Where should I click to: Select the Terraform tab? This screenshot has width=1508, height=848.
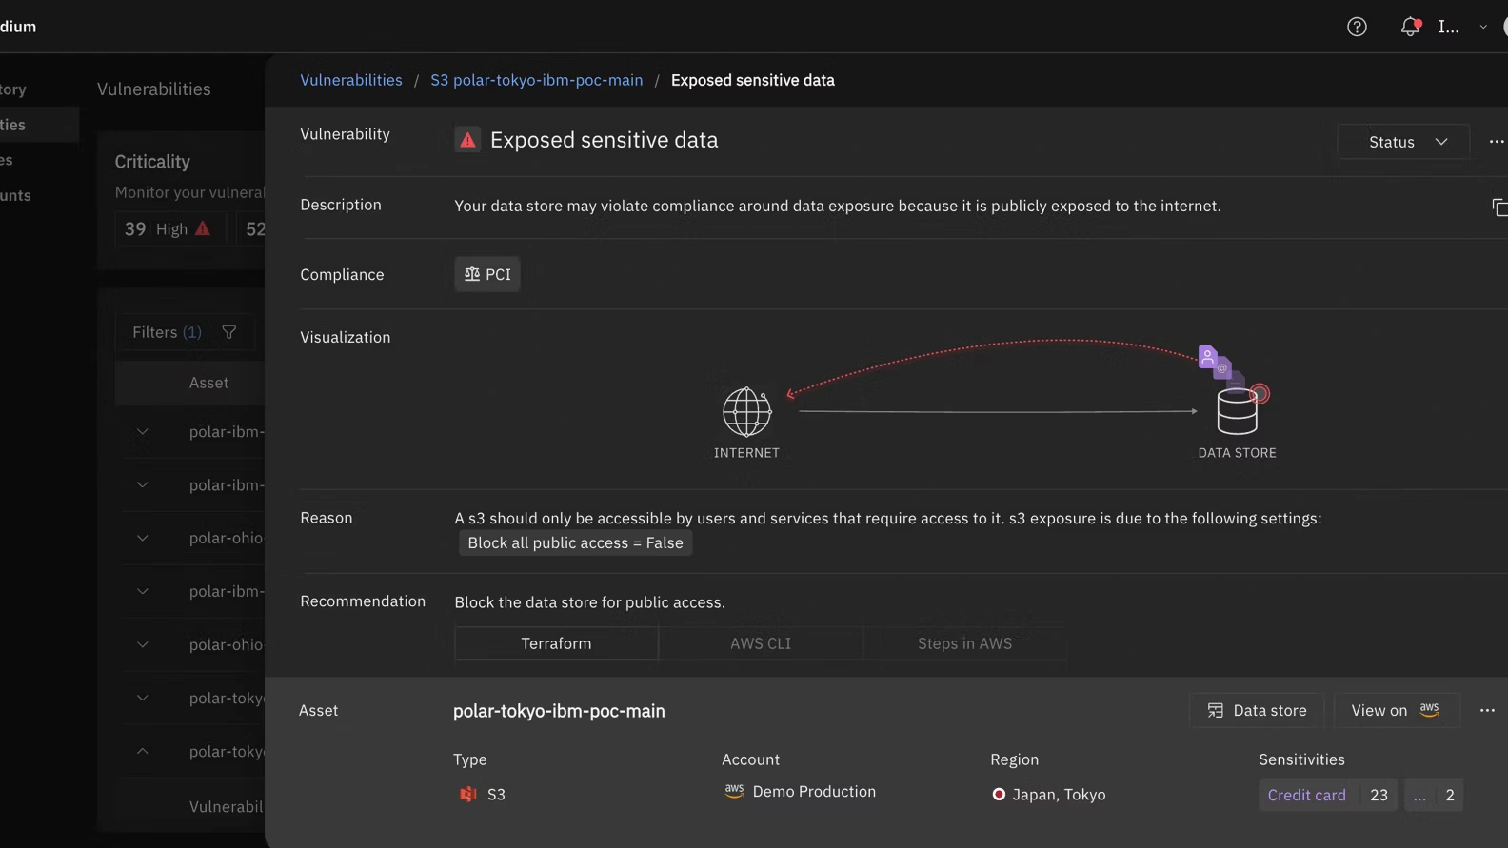coord(556,643)
